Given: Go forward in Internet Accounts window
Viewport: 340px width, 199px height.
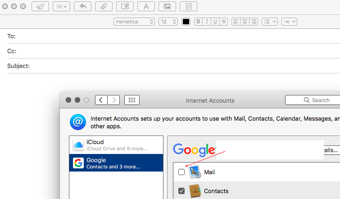Looking at the screenshot, I should coord(113,100).
